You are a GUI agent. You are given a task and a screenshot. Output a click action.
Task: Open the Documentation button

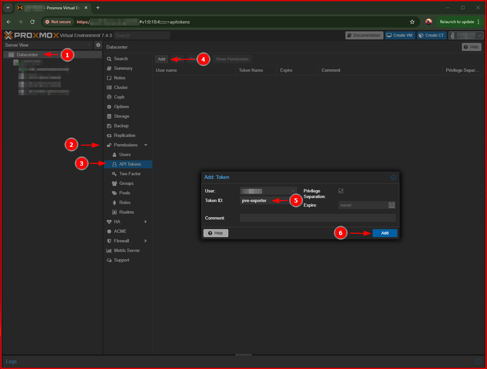(364, 35)
